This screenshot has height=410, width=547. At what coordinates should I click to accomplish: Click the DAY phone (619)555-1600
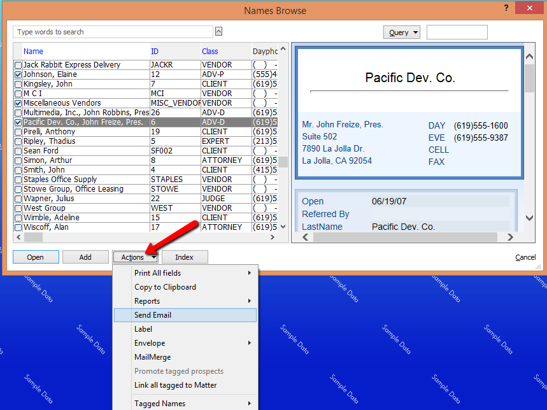pyautogui.click(x=481, y=125)
